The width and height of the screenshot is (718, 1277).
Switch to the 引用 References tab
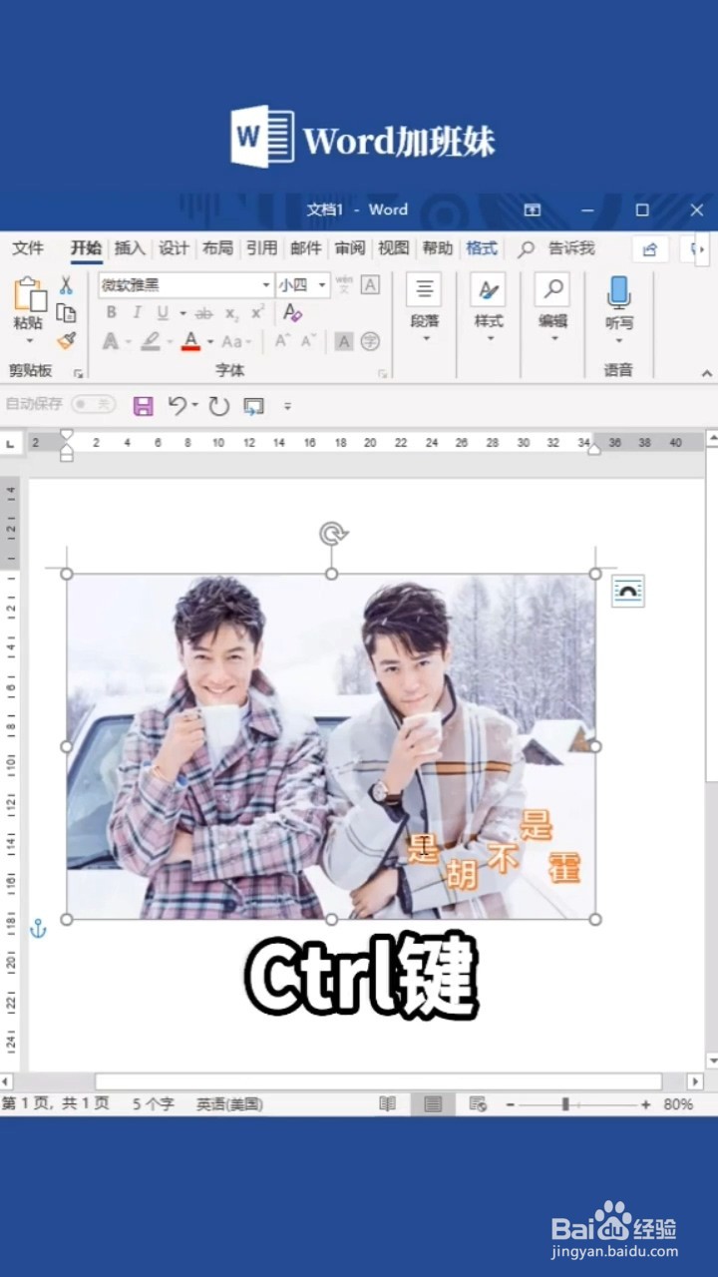coord(261,248)
